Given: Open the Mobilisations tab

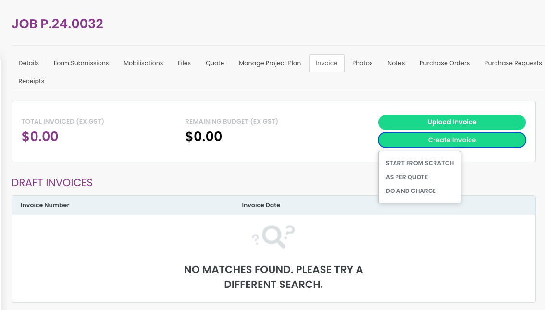Looking at the screenshot, I should (143, 63).
